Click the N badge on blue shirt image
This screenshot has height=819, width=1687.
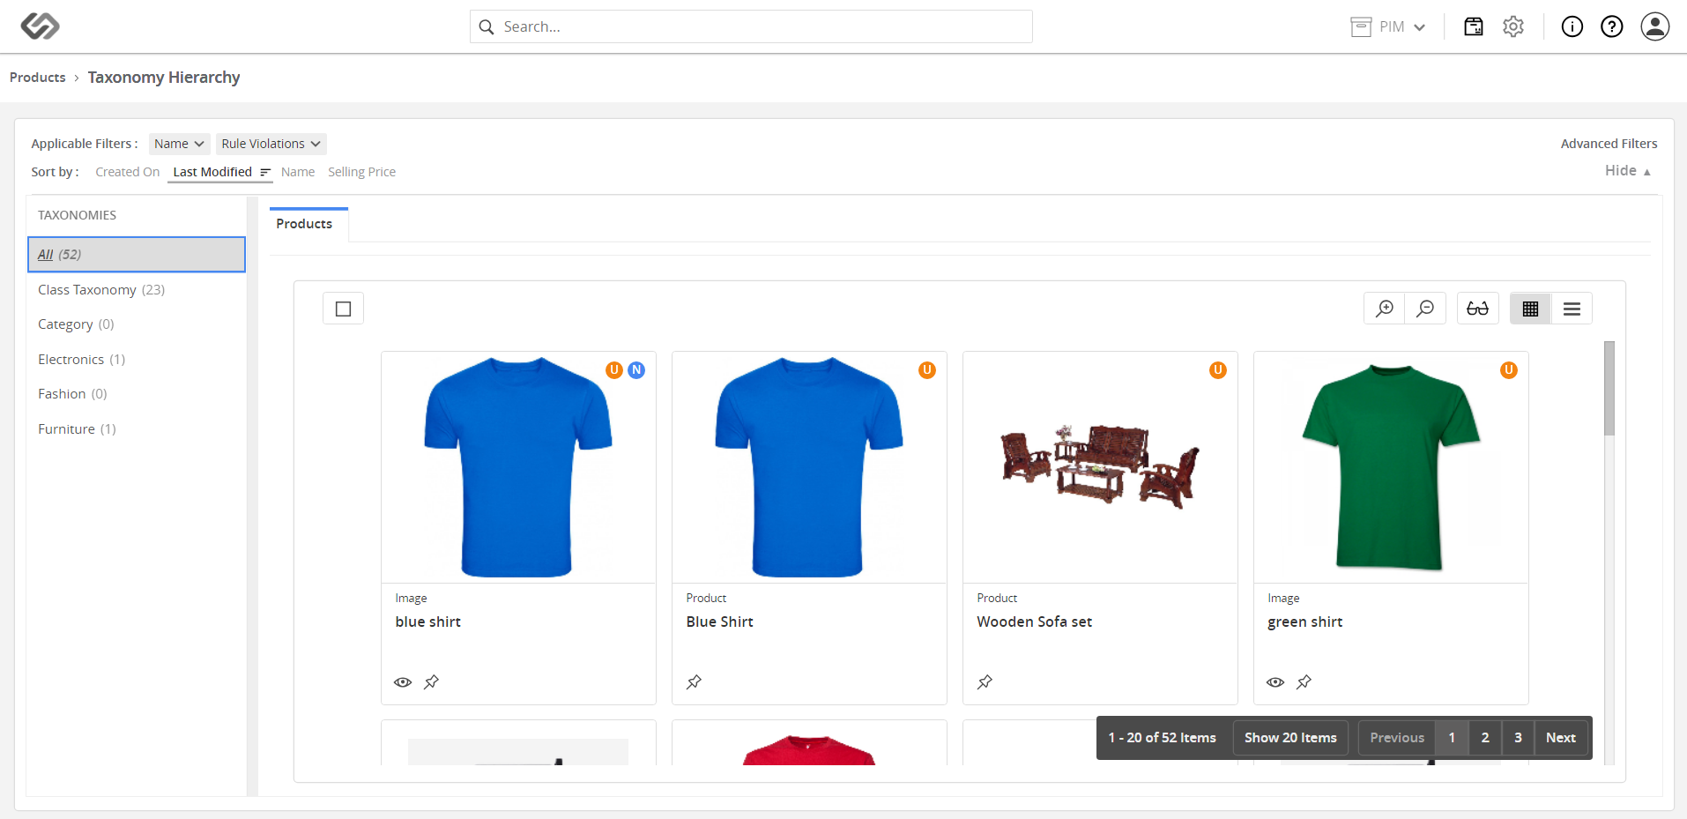[x=636, y=370]
